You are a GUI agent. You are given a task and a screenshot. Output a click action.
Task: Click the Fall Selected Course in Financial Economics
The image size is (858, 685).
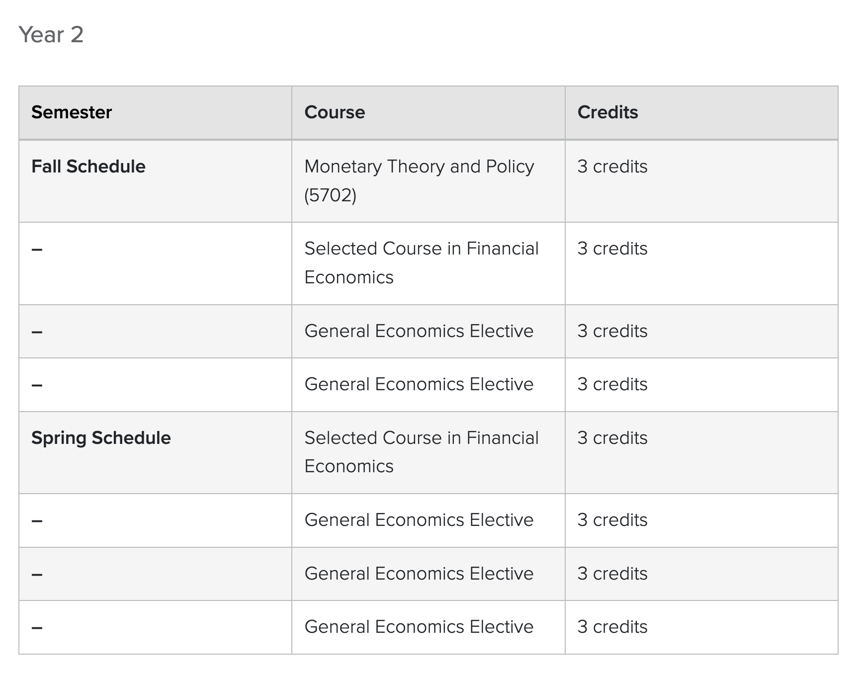(x=422, y=263)
